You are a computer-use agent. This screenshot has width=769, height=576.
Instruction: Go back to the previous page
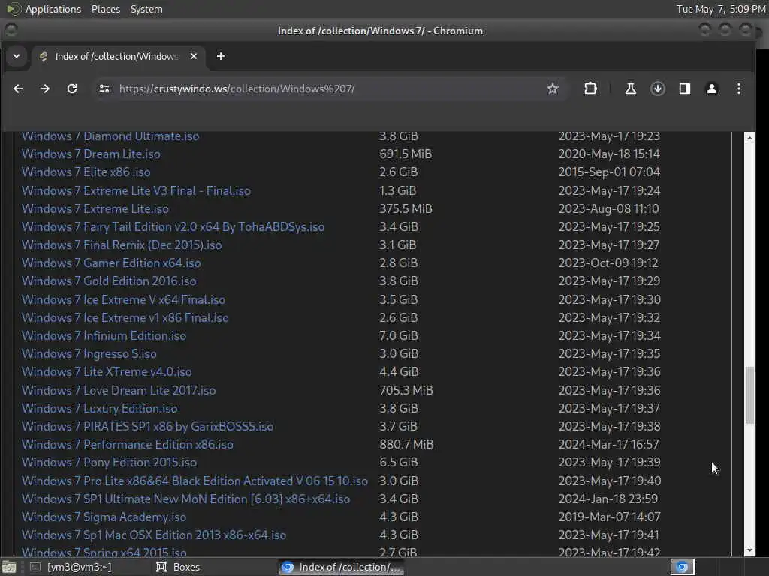point(18,88)
